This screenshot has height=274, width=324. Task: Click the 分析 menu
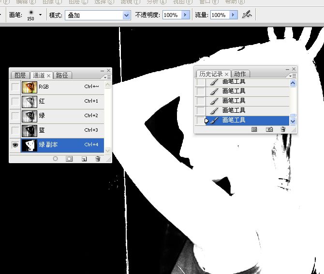pos(156,2)
